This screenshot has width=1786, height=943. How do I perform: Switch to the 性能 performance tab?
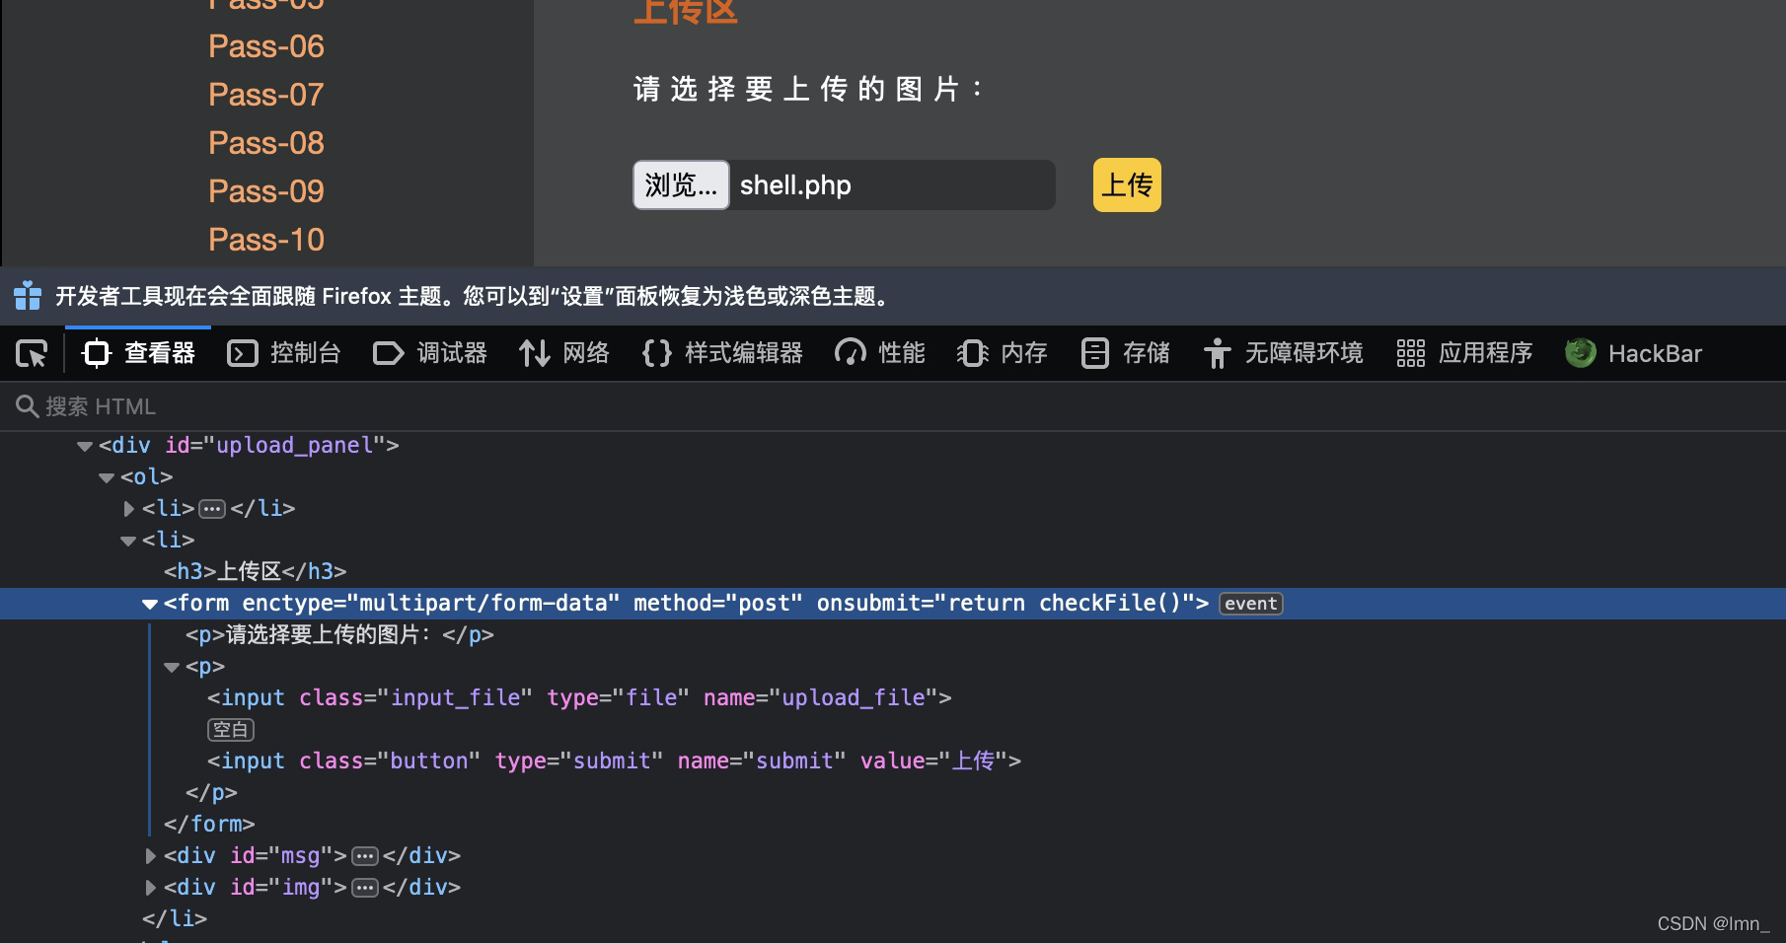(880, 353)
